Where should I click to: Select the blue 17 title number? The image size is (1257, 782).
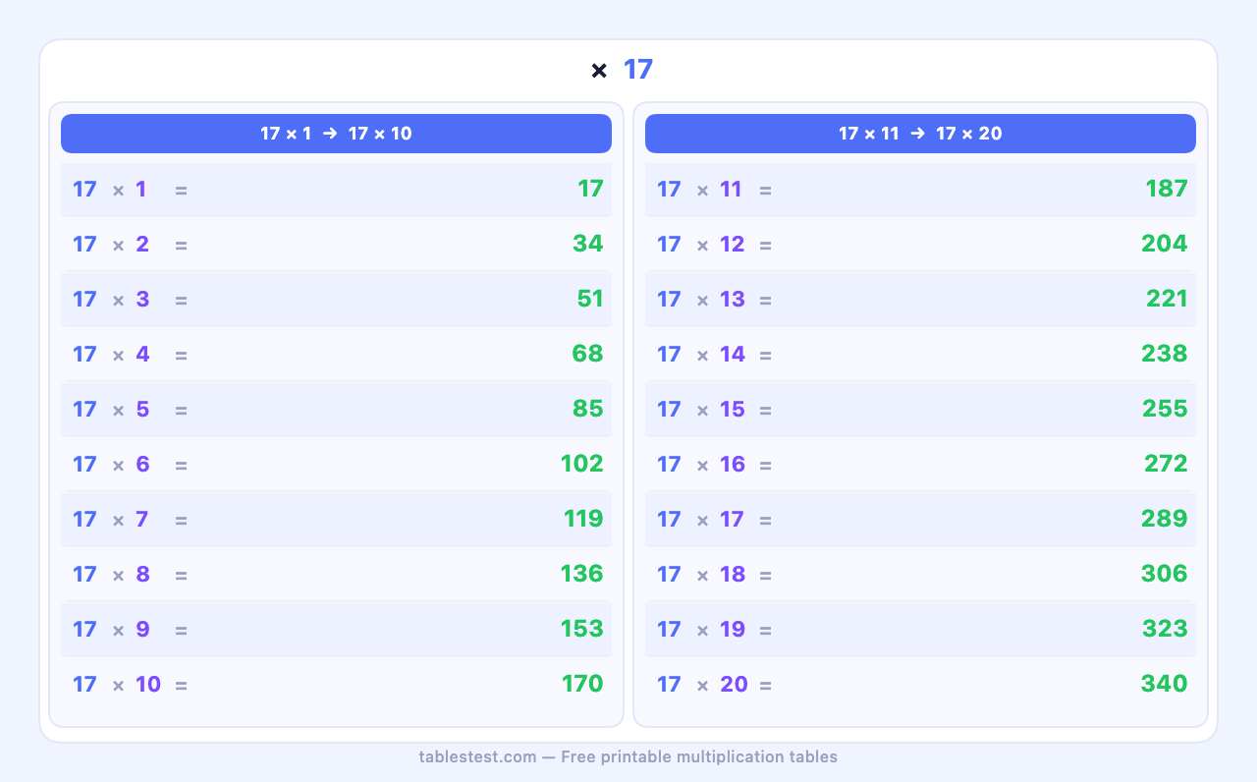coord(638,70)
